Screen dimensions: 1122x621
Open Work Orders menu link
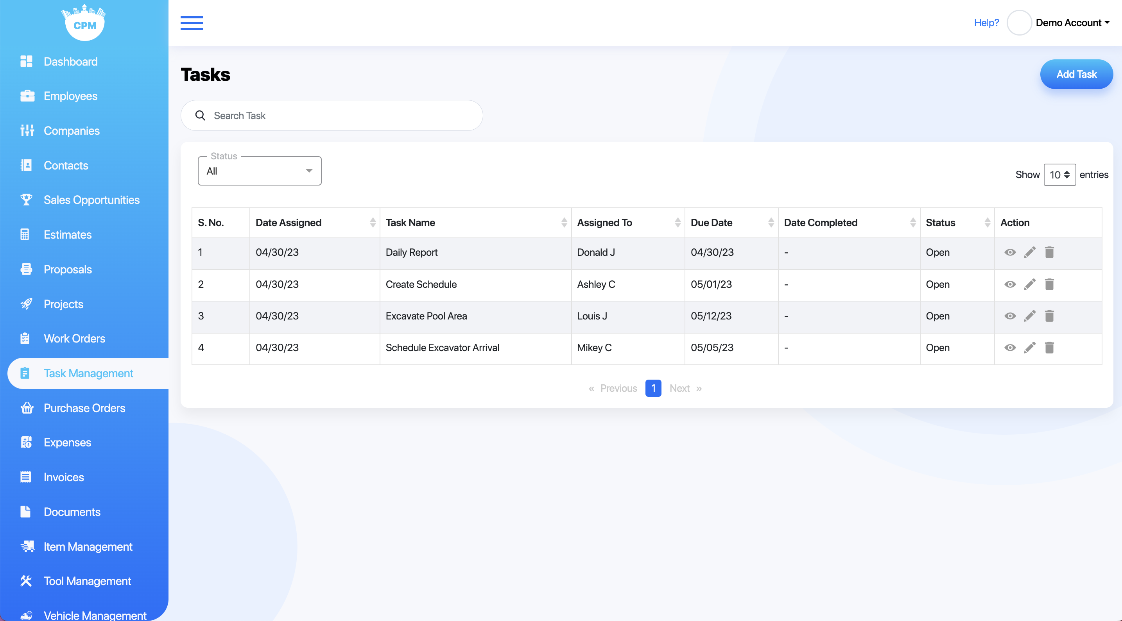point(75,339)
